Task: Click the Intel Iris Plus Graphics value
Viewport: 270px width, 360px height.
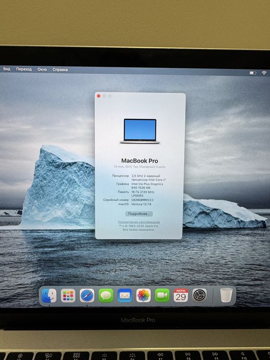Action: pyautogui.click(x=147, y=186)
